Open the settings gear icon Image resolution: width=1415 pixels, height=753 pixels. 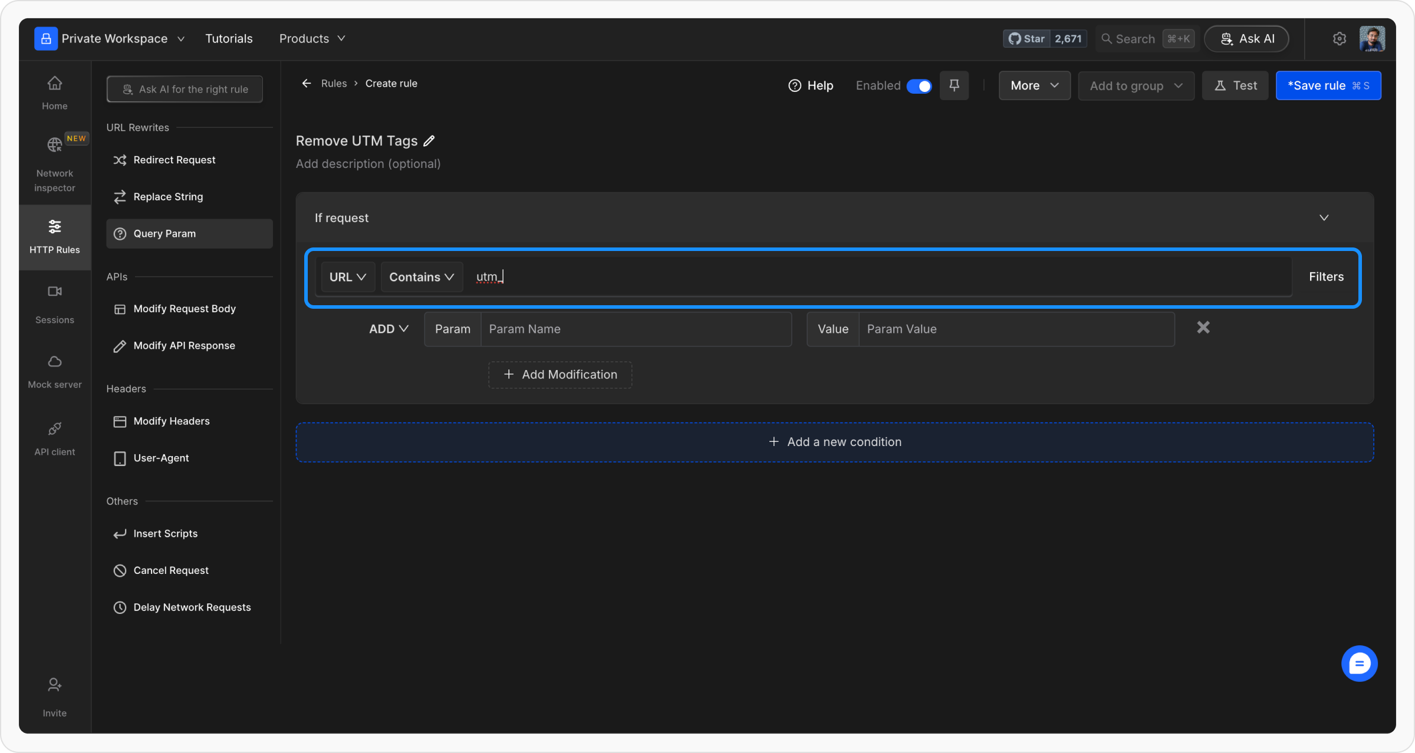pyautogui.click(x=1339, y=39)
